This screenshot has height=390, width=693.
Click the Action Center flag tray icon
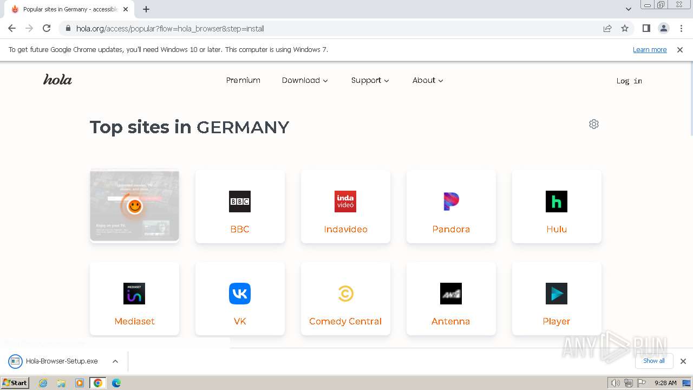click(x=641, y=383)
